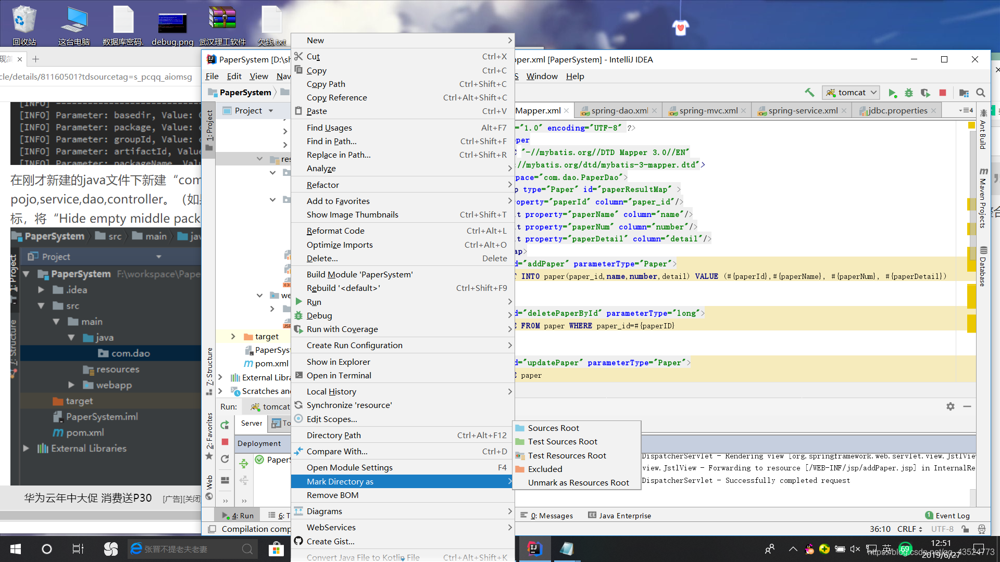This screenshot has height=562, width=1000.
Task: Start Debug with the bug icon in toolbar
Action: click(909, 93)
